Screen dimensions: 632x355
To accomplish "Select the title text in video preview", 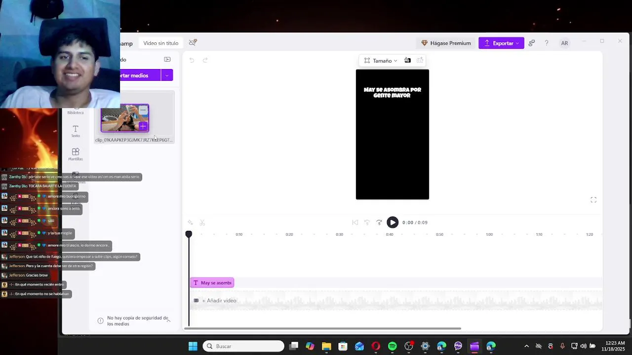I will (x=393, y=93).
